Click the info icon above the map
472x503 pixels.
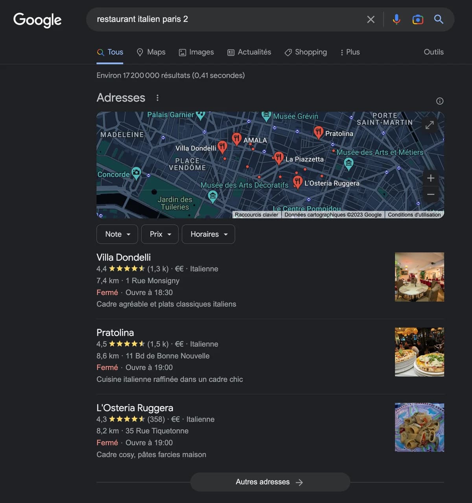[440, 101]
